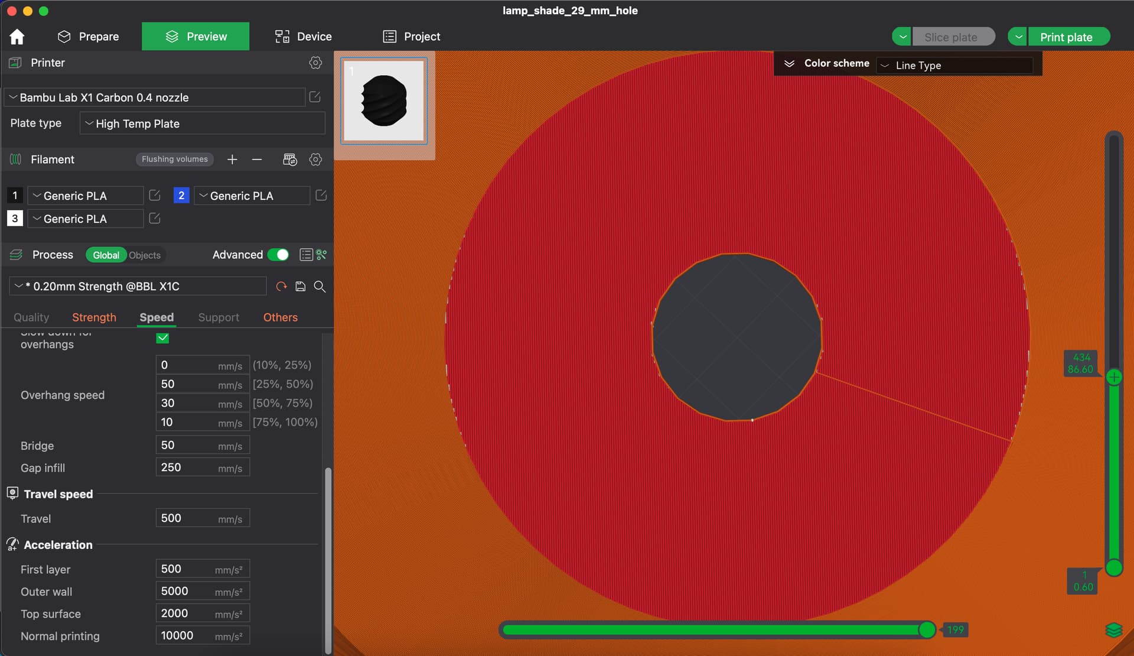This screenshot has height=656, width=1134.
Task: Click the layers stack icon in viewport corner
Action: [1113, 631]
